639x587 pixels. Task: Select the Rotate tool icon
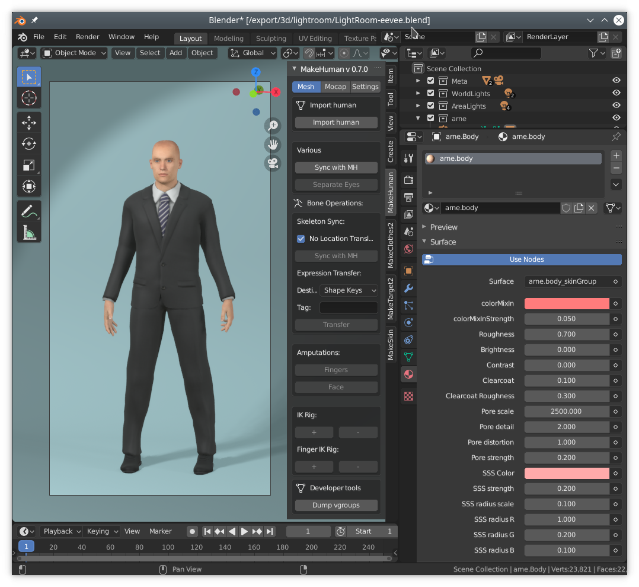(29, 144)
